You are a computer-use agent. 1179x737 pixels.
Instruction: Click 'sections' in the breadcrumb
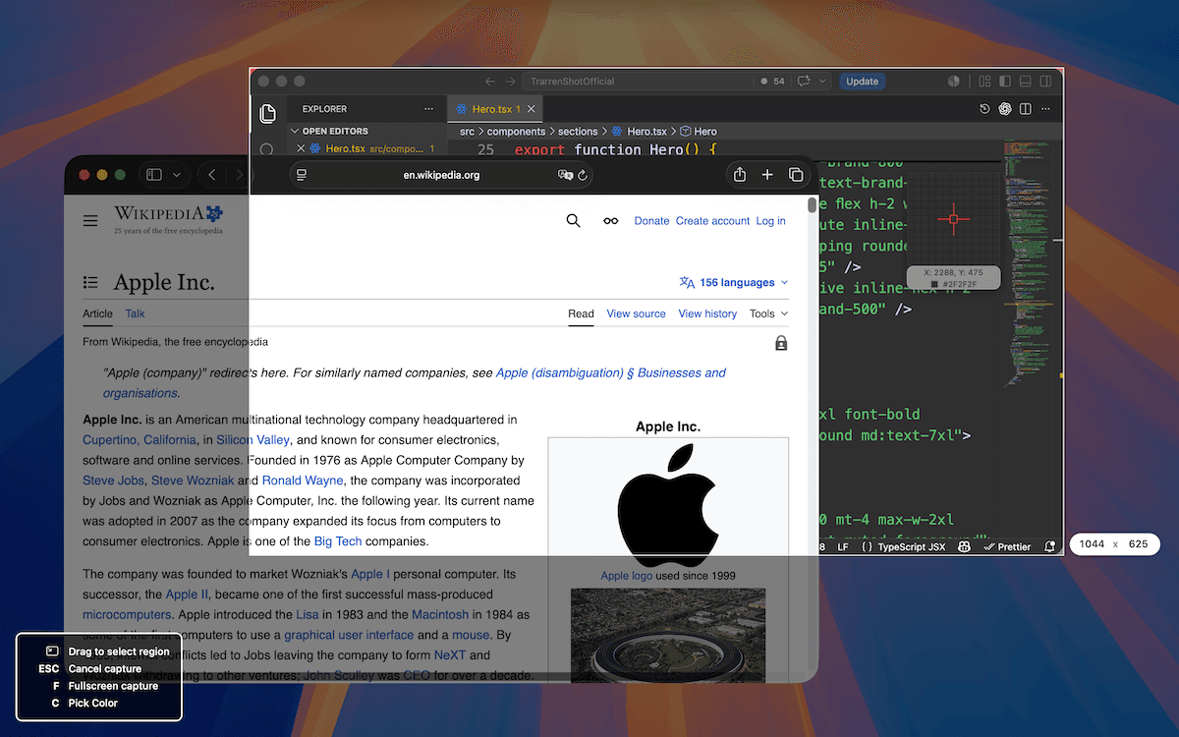tap(578, 131)
